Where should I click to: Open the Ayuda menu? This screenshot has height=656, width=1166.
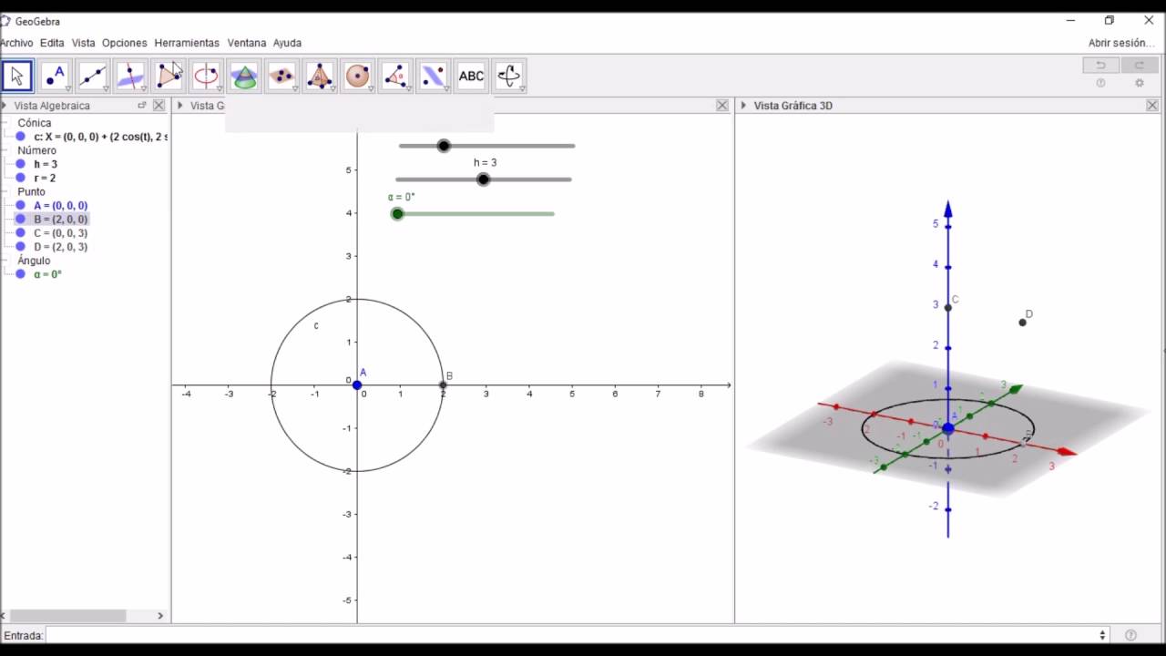click(287, 43)
